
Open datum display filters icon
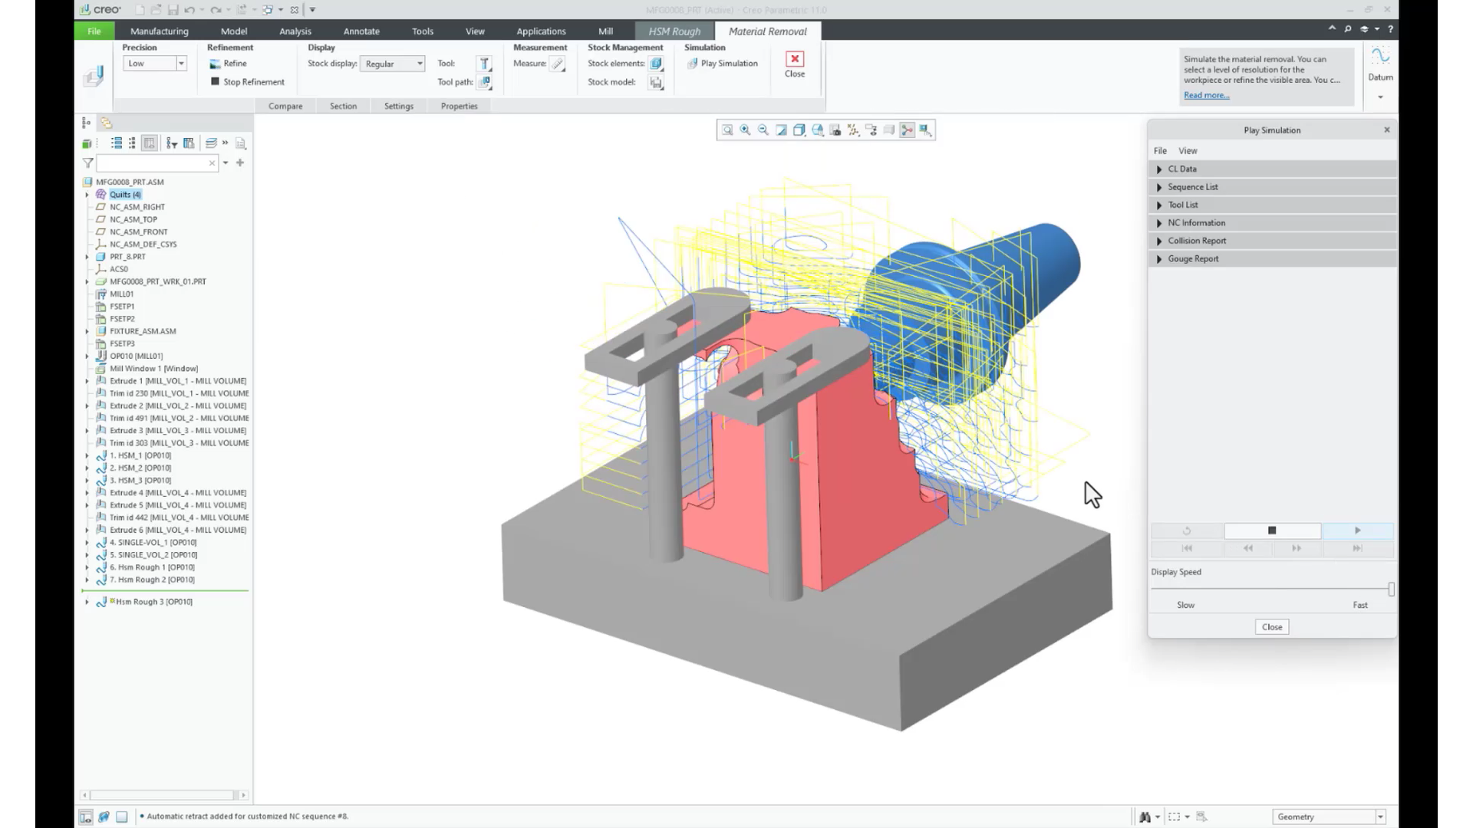(853, 130)
